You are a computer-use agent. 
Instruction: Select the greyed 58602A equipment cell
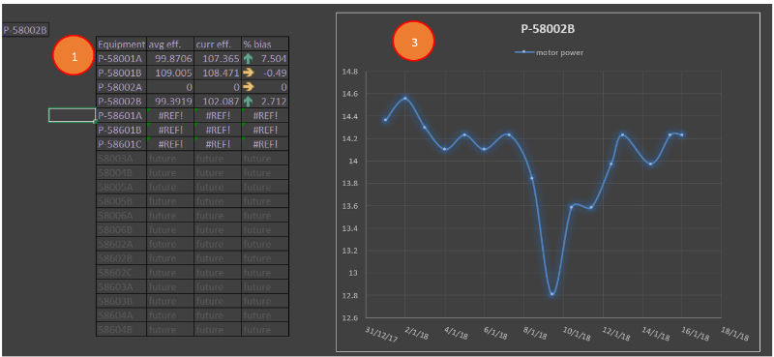[122, 244]
